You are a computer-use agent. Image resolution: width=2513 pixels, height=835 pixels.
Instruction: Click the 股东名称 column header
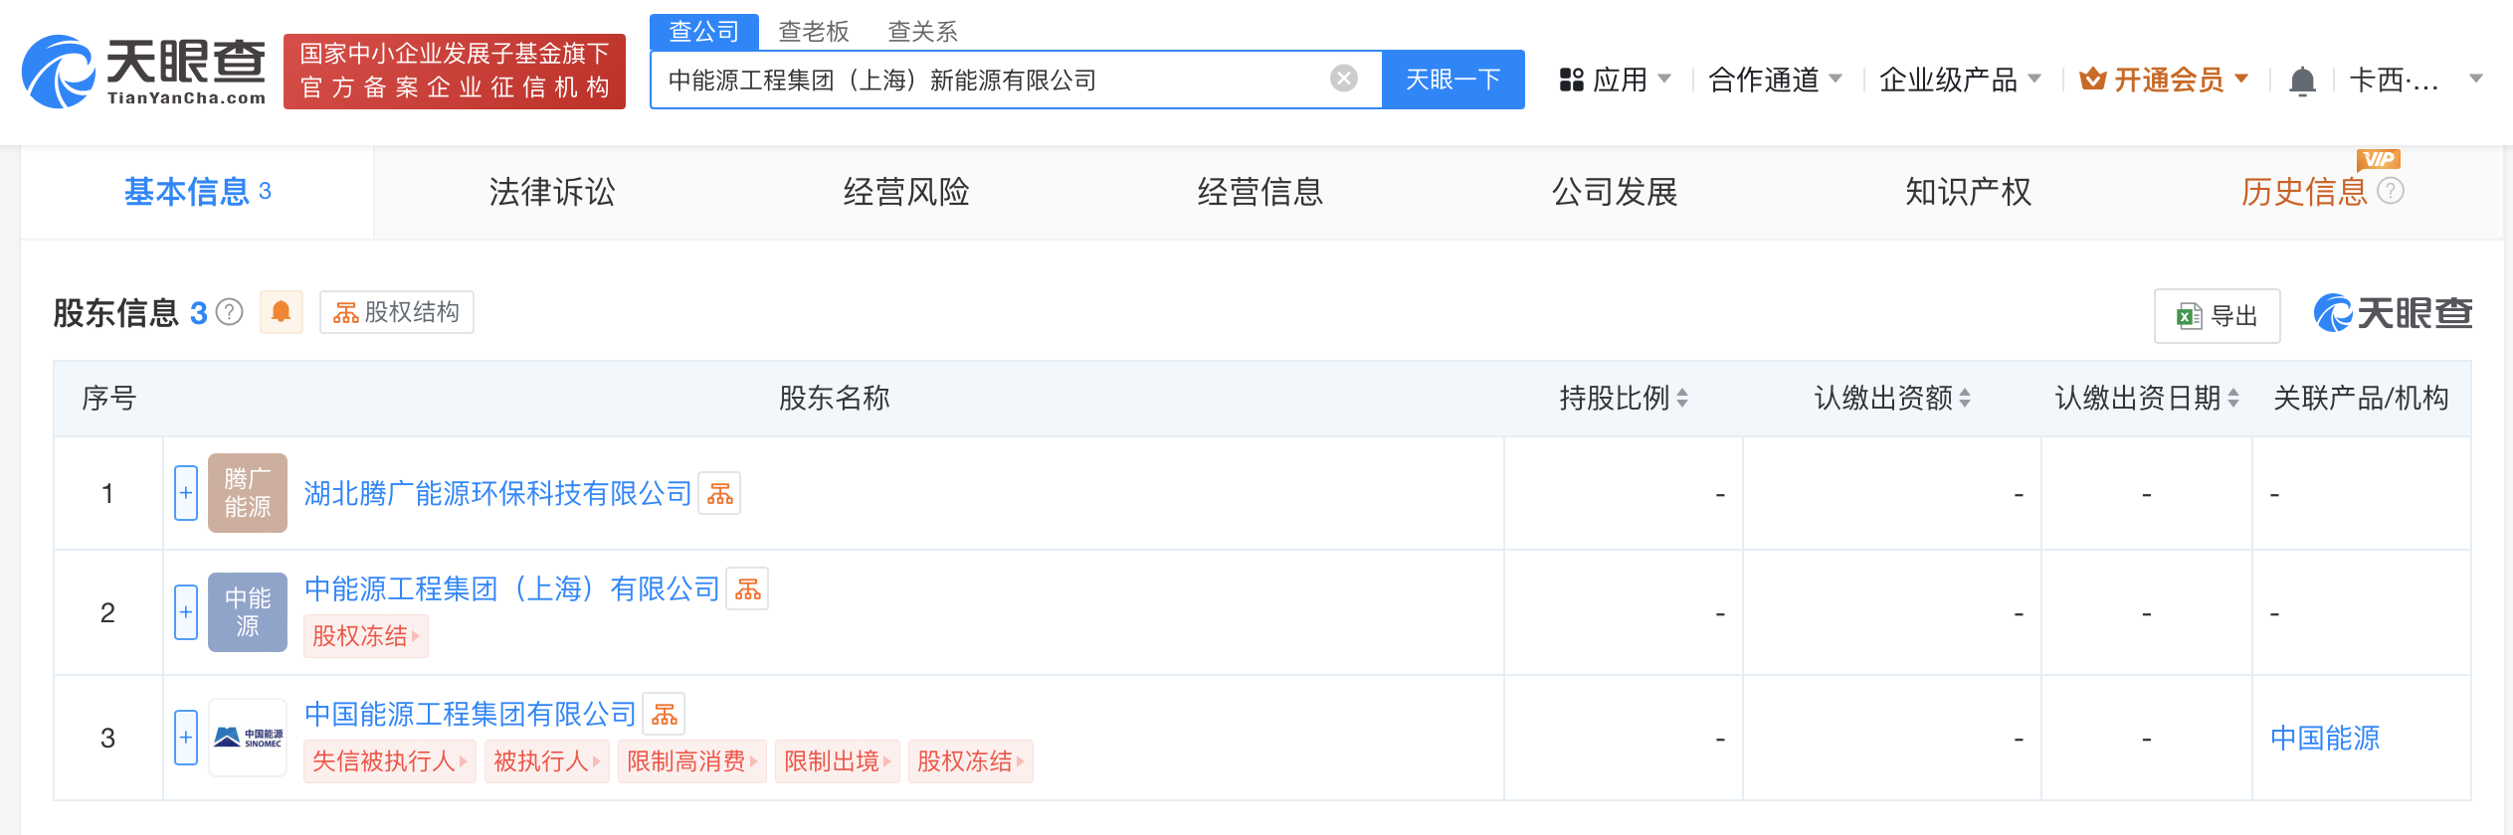pyautogui.click(x=834, y=398)
